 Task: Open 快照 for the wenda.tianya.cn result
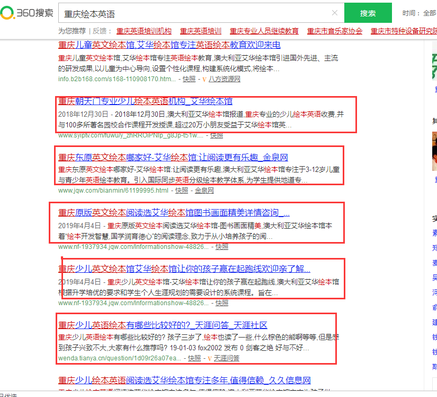click(x=194, y=358)
